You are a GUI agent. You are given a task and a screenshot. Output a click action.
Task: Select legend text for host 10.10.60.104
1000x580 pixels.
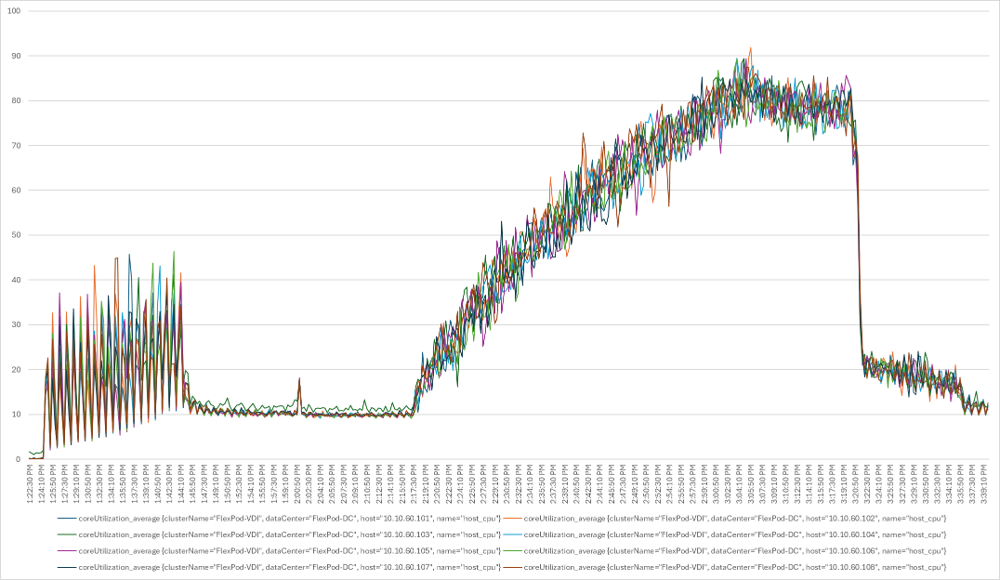[x=735, y=534]
